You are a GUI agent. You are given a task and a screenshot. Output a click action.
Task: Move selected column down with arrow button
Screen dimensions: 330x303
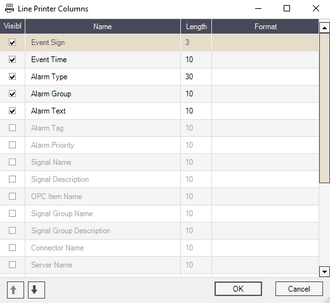pos(36,290)
